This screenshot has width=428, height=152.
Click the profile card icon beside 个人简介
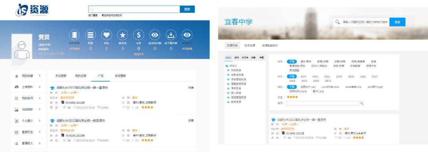tap(16, 121)
